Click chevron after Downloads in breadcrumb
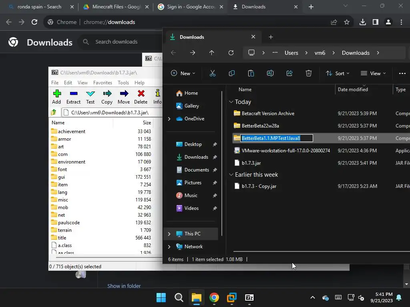 (378, 53)
